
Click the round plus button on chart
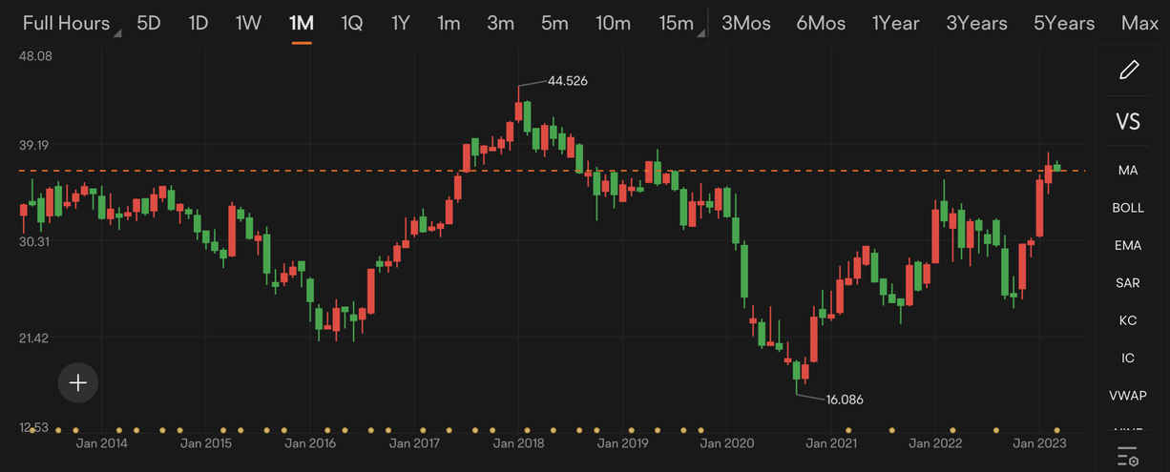pyautogui.click(x=78, y=382)
